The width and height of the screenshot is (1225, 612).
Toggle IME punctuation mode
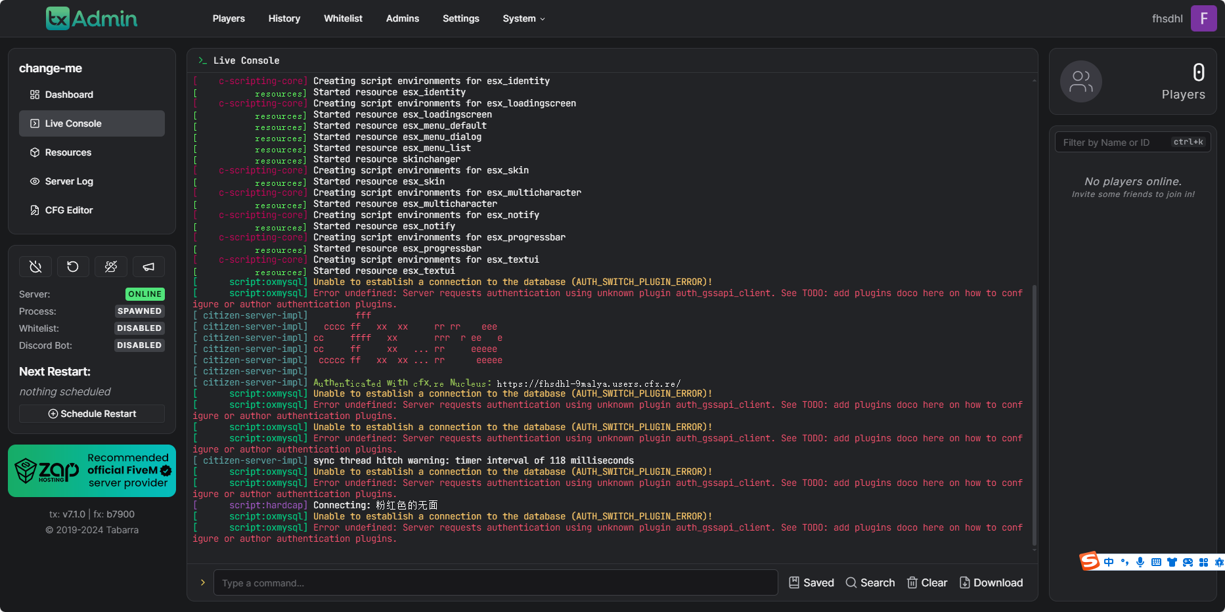[1125, 562]
